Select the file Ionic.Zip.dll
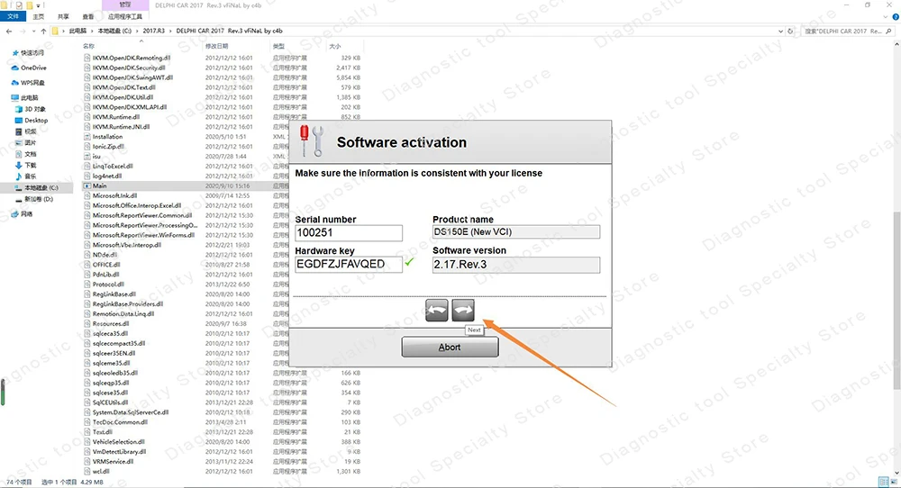 (x=108, y=147)
